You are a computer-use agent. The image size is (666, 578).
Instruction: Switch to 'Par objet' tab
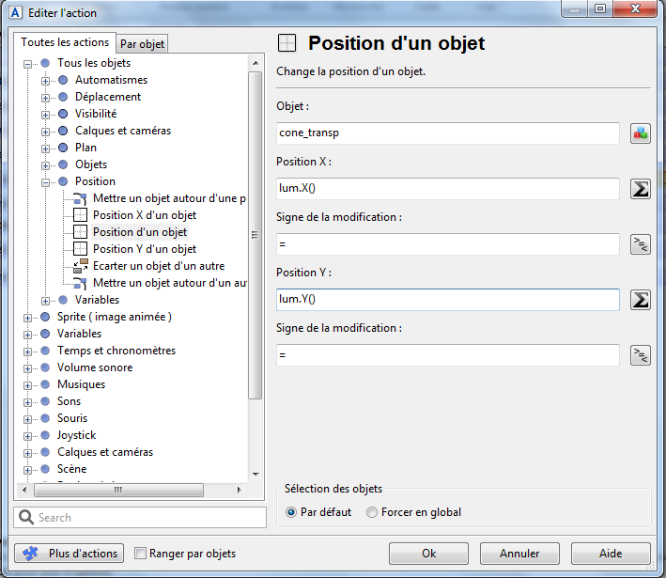(142, 44)
